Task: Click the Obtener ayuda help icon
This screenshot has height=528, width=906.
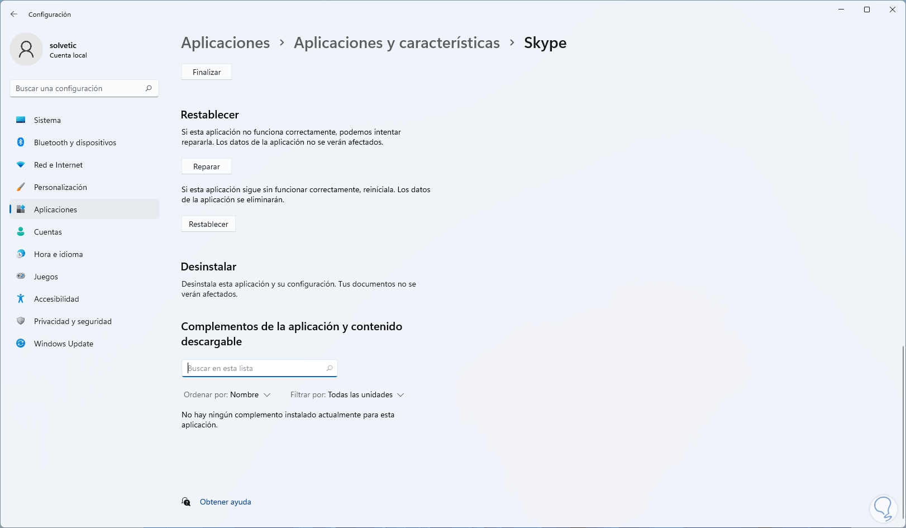Action: coord(186,502)
